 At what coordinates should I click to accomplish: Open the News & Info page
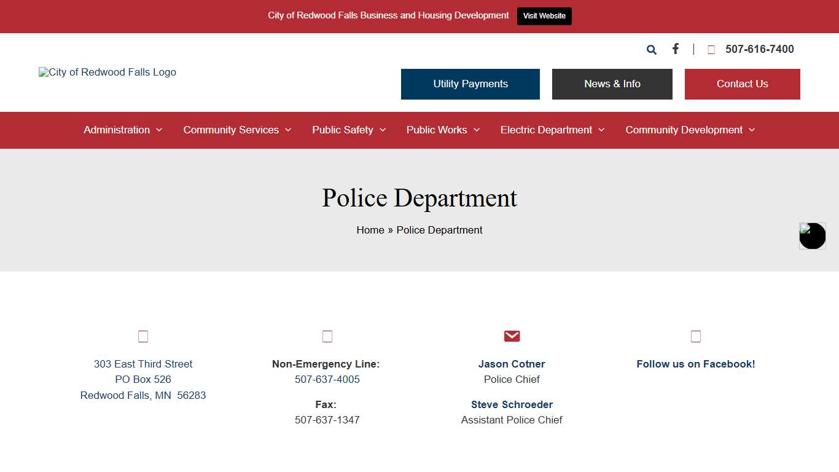612,84
